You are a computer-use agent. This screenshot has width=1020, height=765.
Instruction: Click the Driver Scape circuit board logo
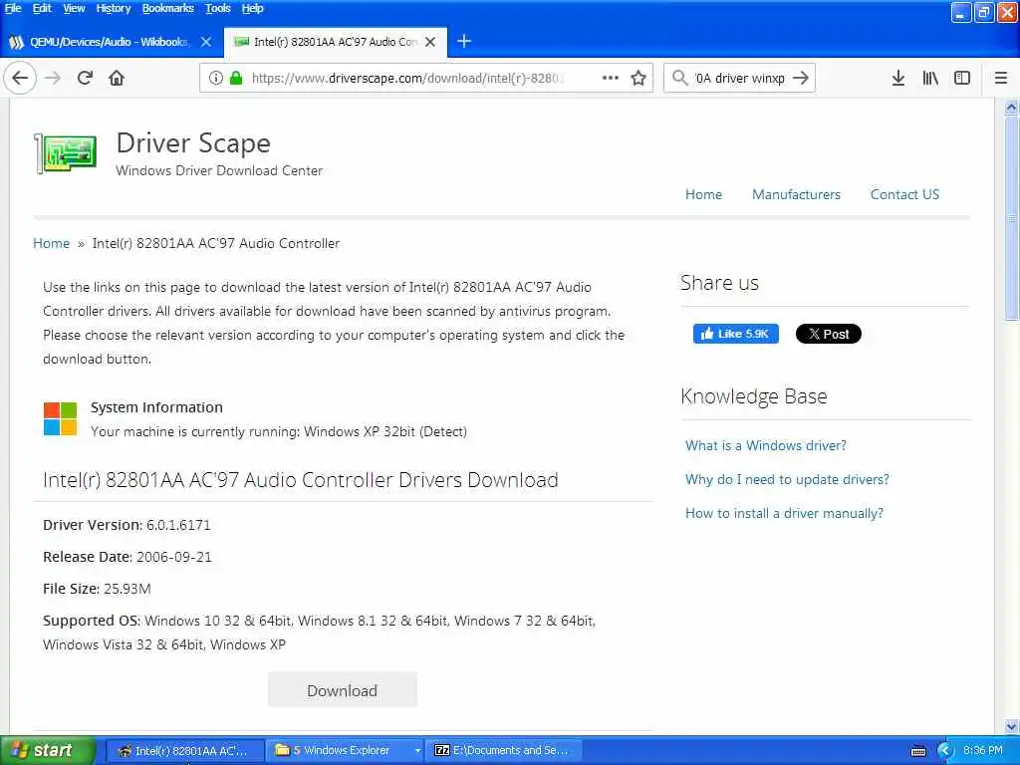pyautogui.click(x=65, y=153)
